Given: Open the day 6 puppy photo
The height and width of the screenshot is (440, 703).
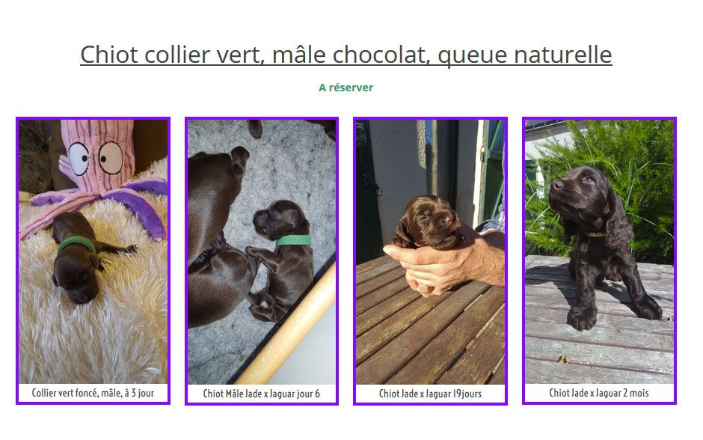Looking at the screenshot, I should click(x=262, y=251).
